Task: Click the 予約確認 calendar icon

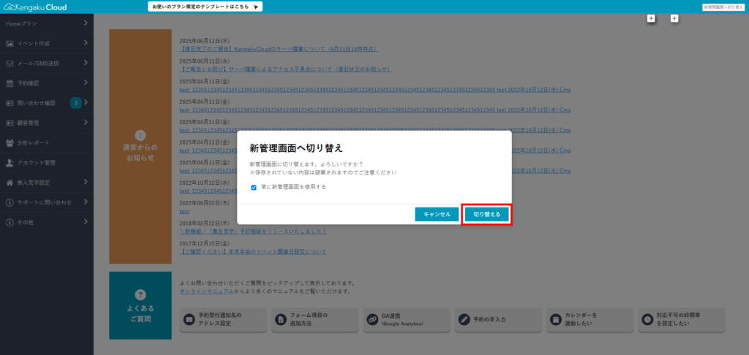Action: pos(10,83)
